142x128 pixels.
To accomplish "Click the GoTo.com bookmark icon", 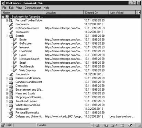I will tap(15, 44).
